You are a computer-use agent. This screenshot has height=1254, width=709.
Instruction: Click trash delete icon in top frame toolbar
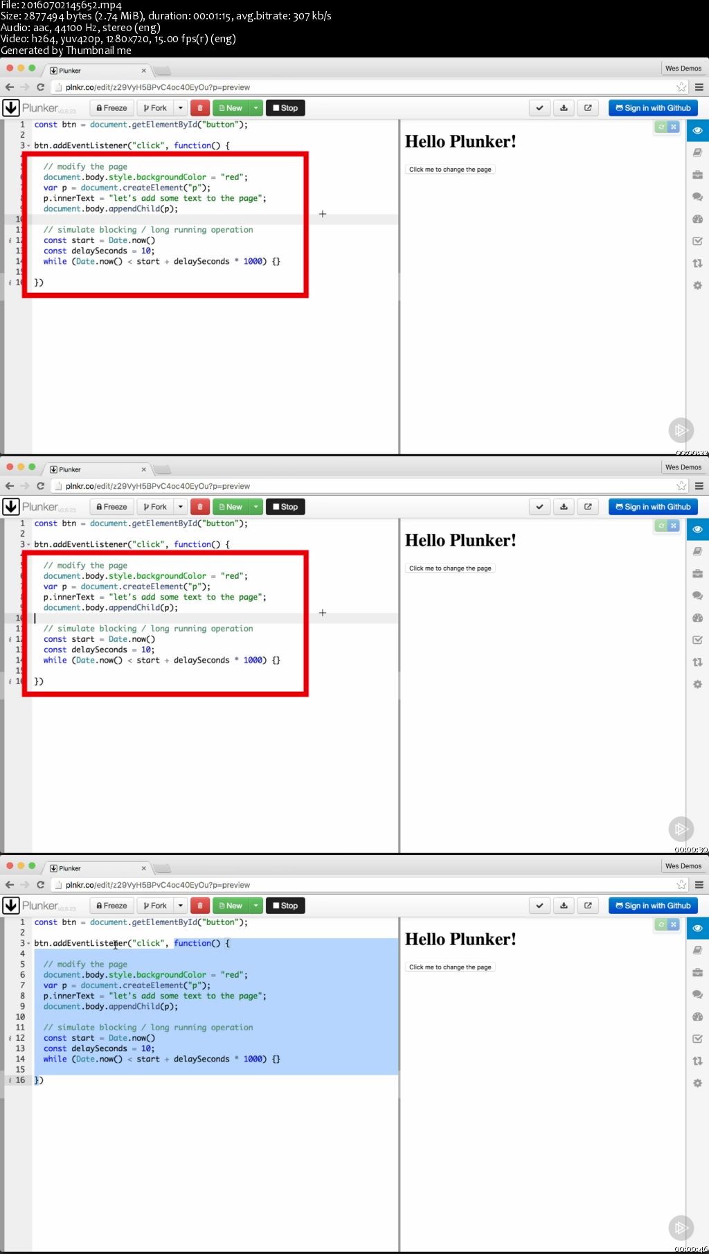coord(200,108)
